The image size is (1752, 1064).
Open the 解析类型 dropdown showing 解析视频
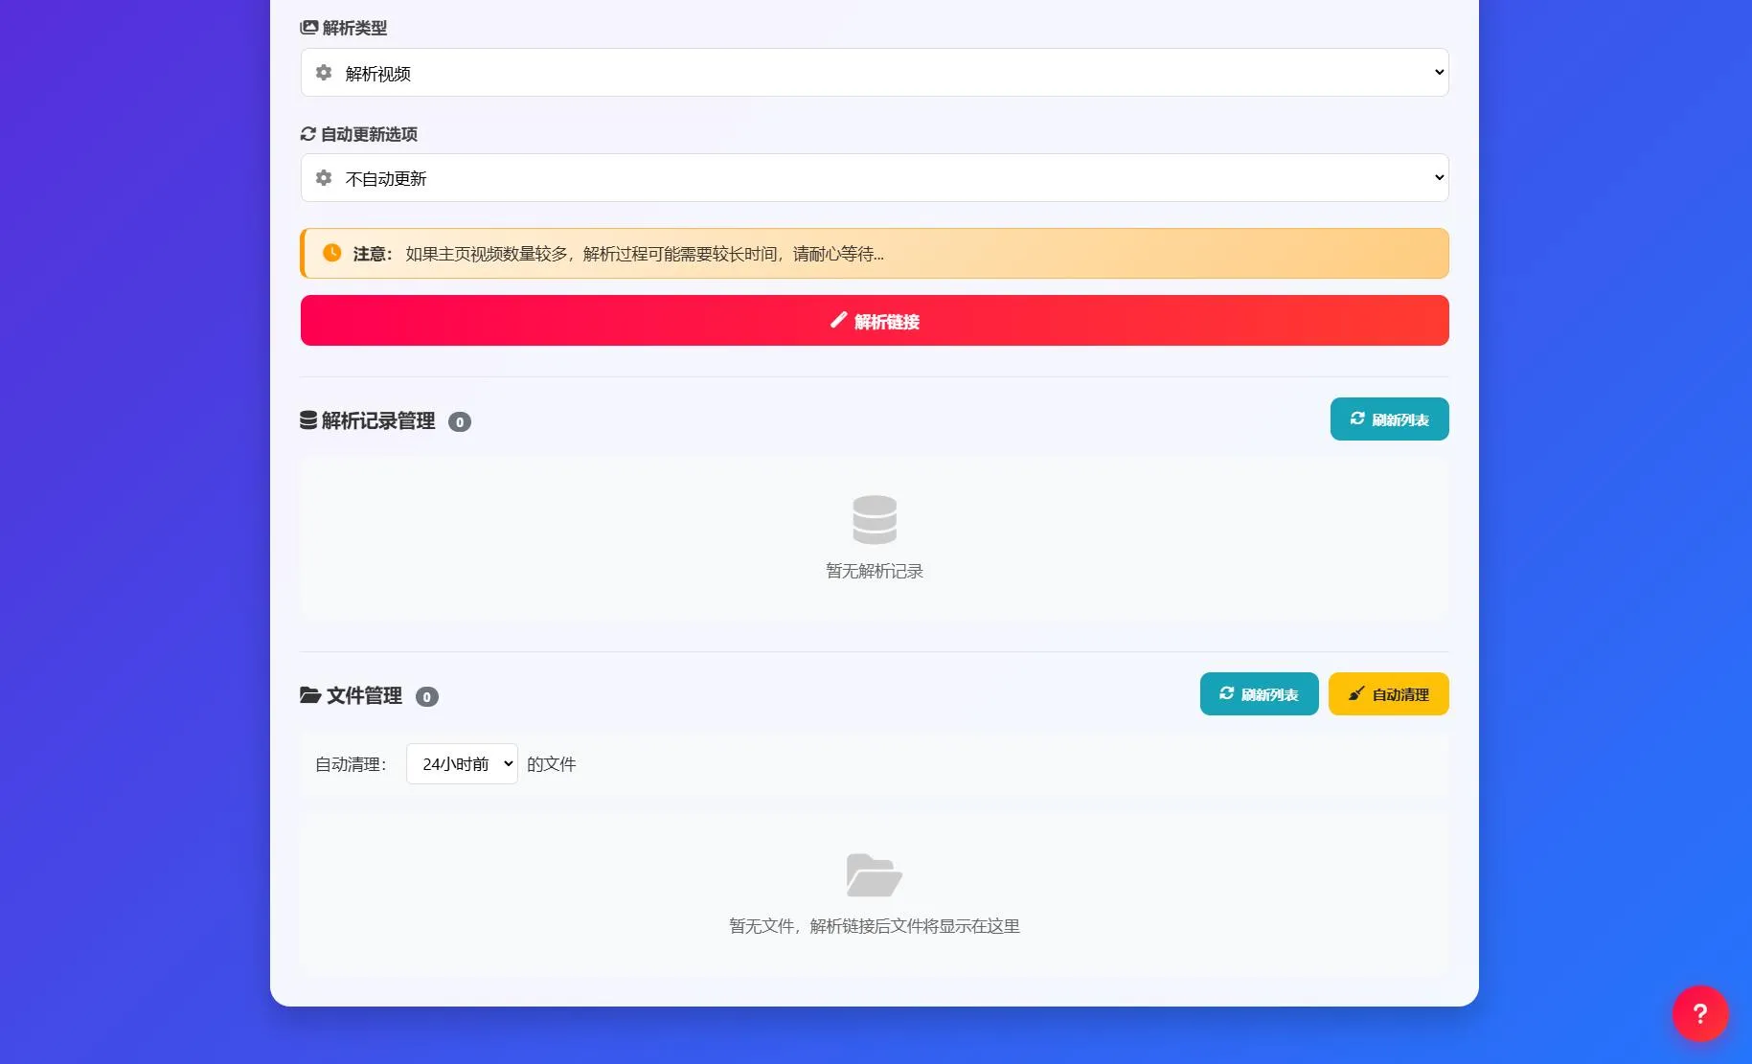coord(875,72)
